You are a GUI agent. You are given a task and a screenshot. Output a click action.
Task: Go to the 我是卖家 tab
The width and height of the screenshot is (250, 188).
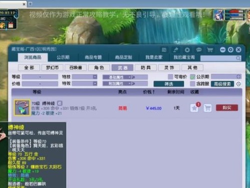click(x=154, y=57)
